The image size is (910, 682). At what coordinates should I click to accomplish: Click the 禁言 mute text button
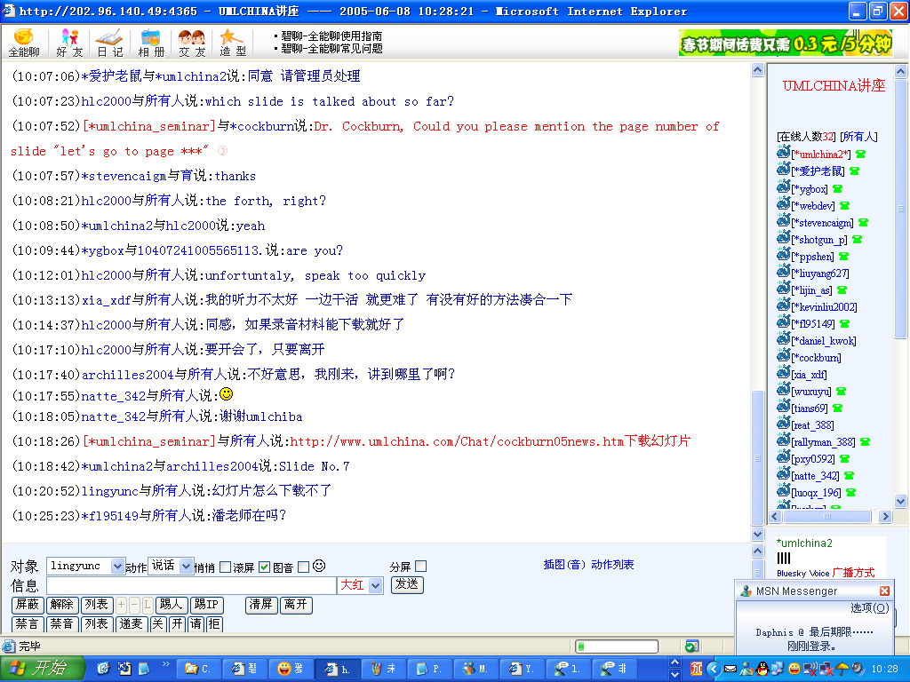28,624
